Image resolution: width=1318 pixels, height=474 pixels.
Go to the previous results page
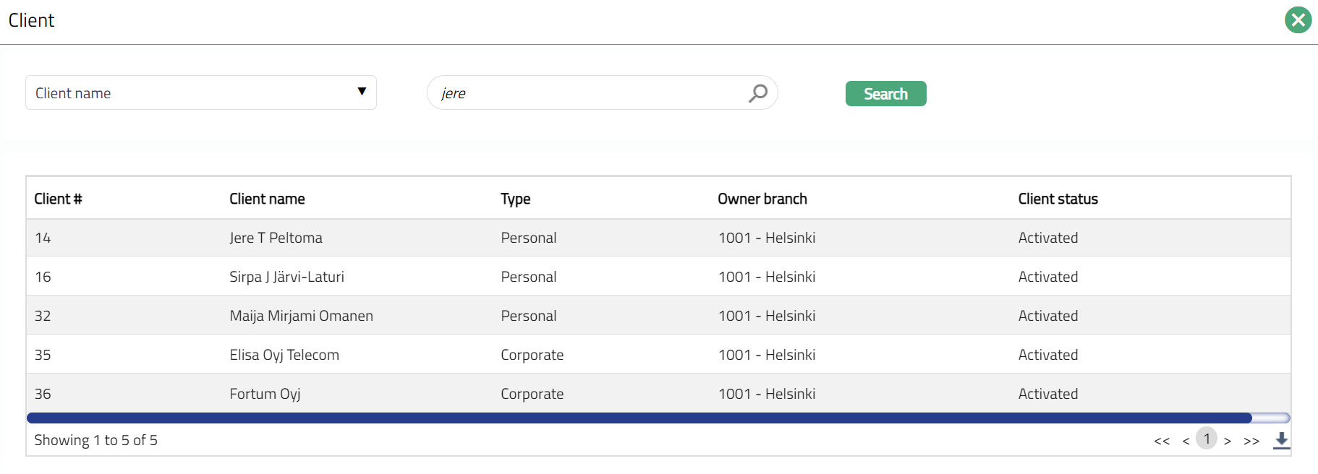tap(1186, 441)
